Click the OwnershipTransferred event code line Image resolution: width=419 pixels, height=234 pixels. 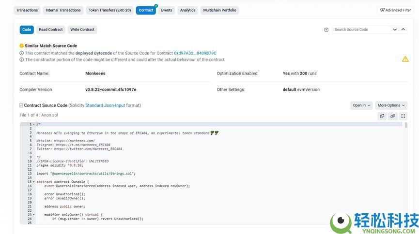pos(117,186)
